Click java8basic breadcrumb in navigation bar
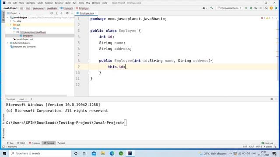This screenshot has width=280, height=157. click(52, 8)
